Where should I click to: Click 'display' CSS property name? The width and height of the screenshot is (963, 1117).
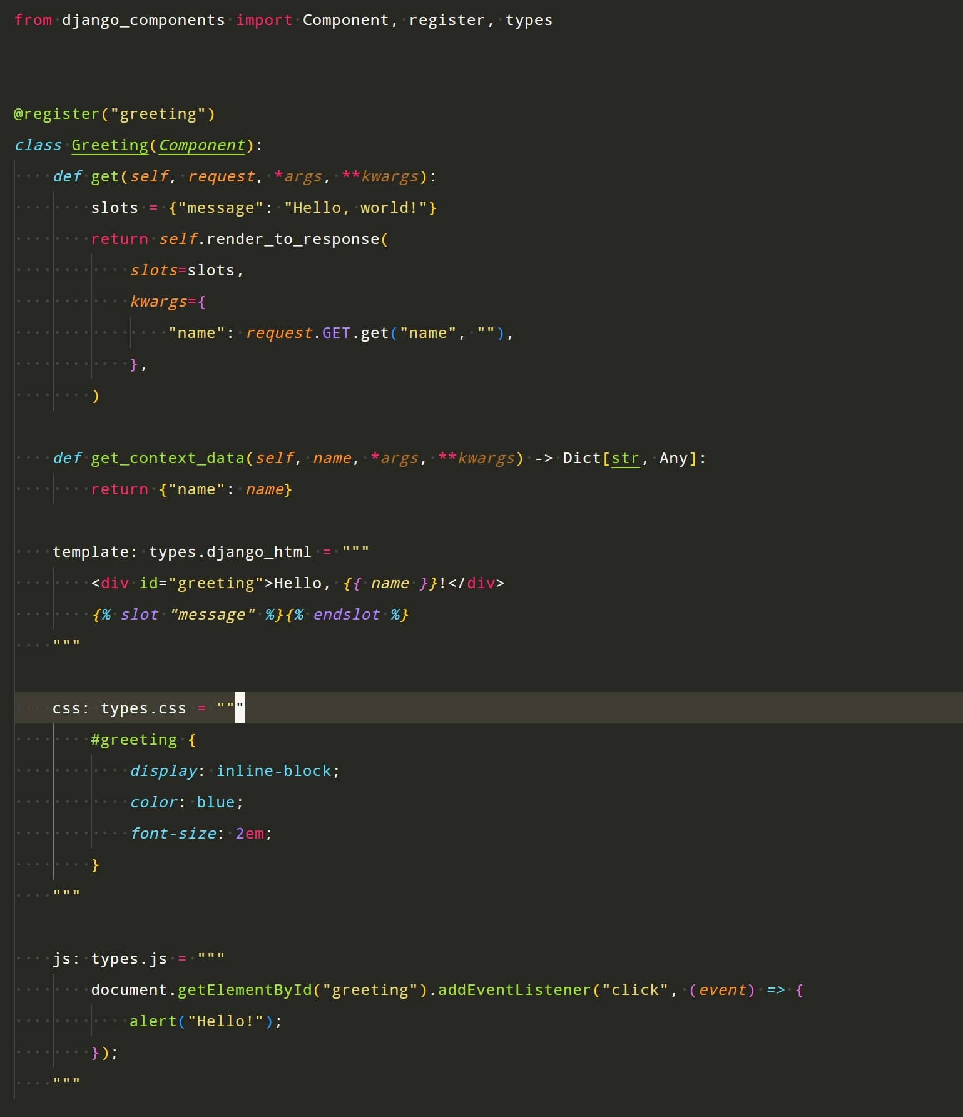[163, 771]
